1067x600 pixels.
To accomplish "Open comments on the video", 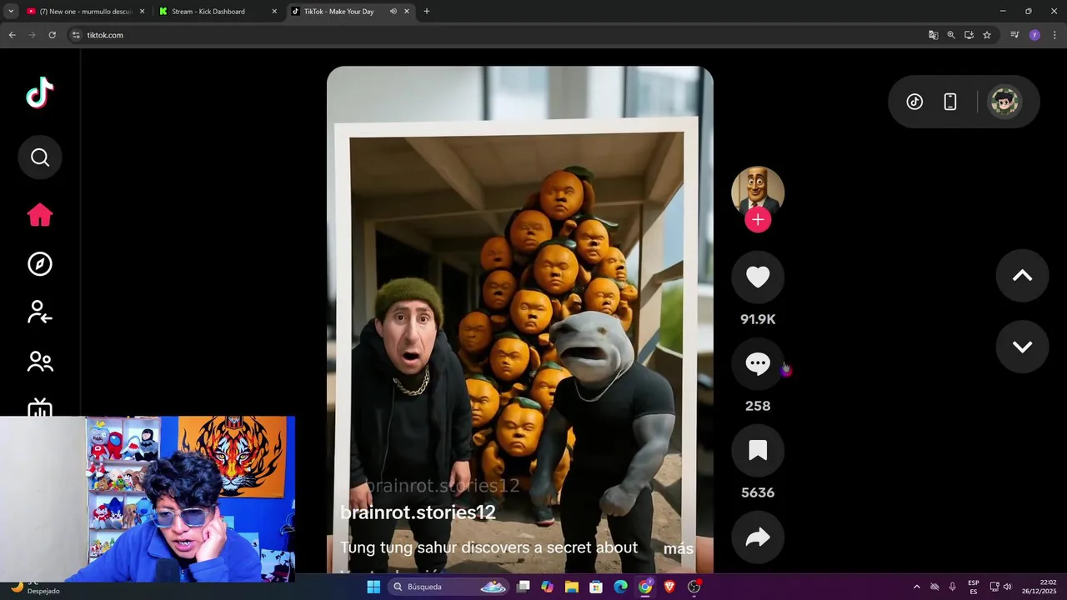I will coord(758,363).
